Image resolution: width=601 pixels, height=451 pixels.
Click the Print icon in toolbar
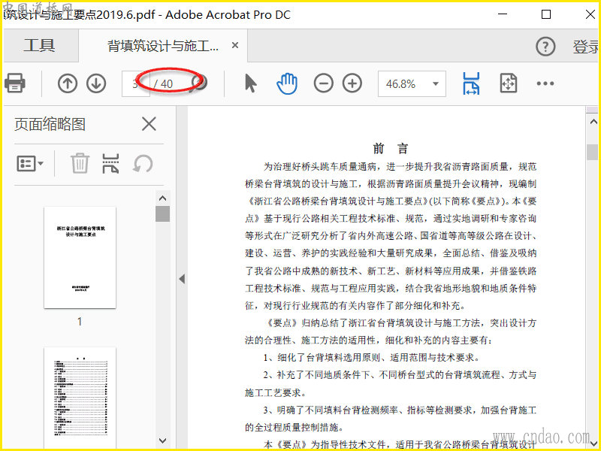tap(15, 83)
